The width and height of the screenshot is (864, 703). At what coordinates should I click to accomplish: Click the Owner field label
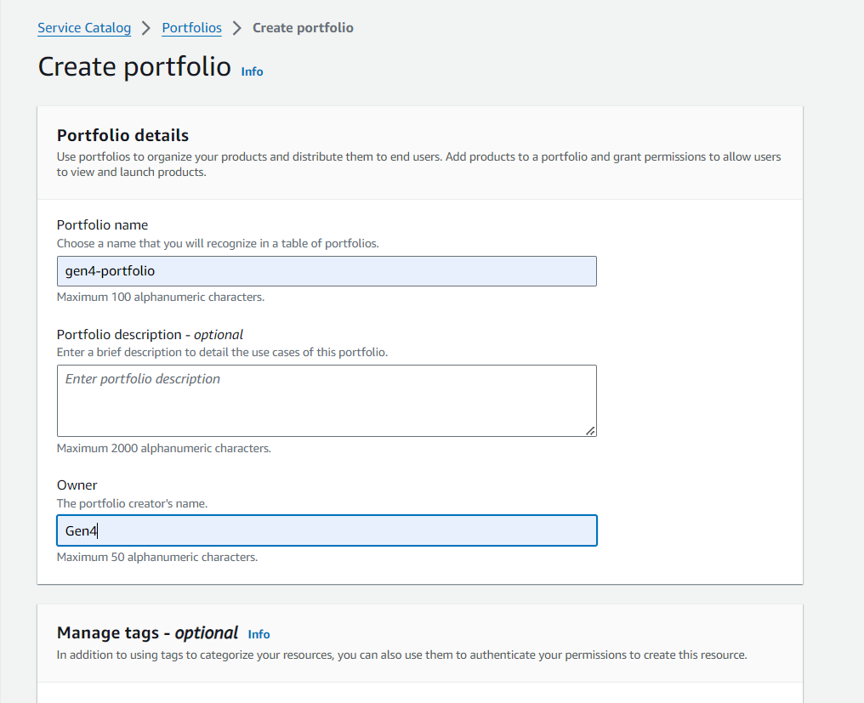coord(77,485)
